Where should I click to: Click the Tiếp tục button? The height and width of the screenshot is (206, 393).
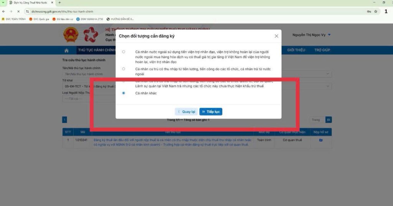coord(211,112)
